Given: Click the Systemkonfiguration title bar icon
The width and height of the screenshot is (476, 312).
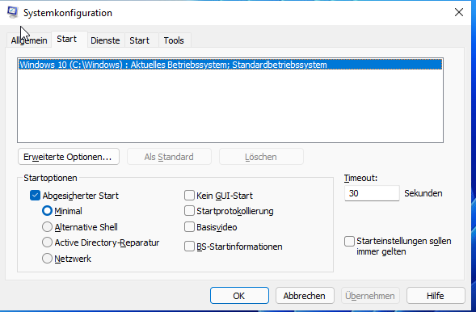Looking at the screenshot, I should click(x=12, y=12).
